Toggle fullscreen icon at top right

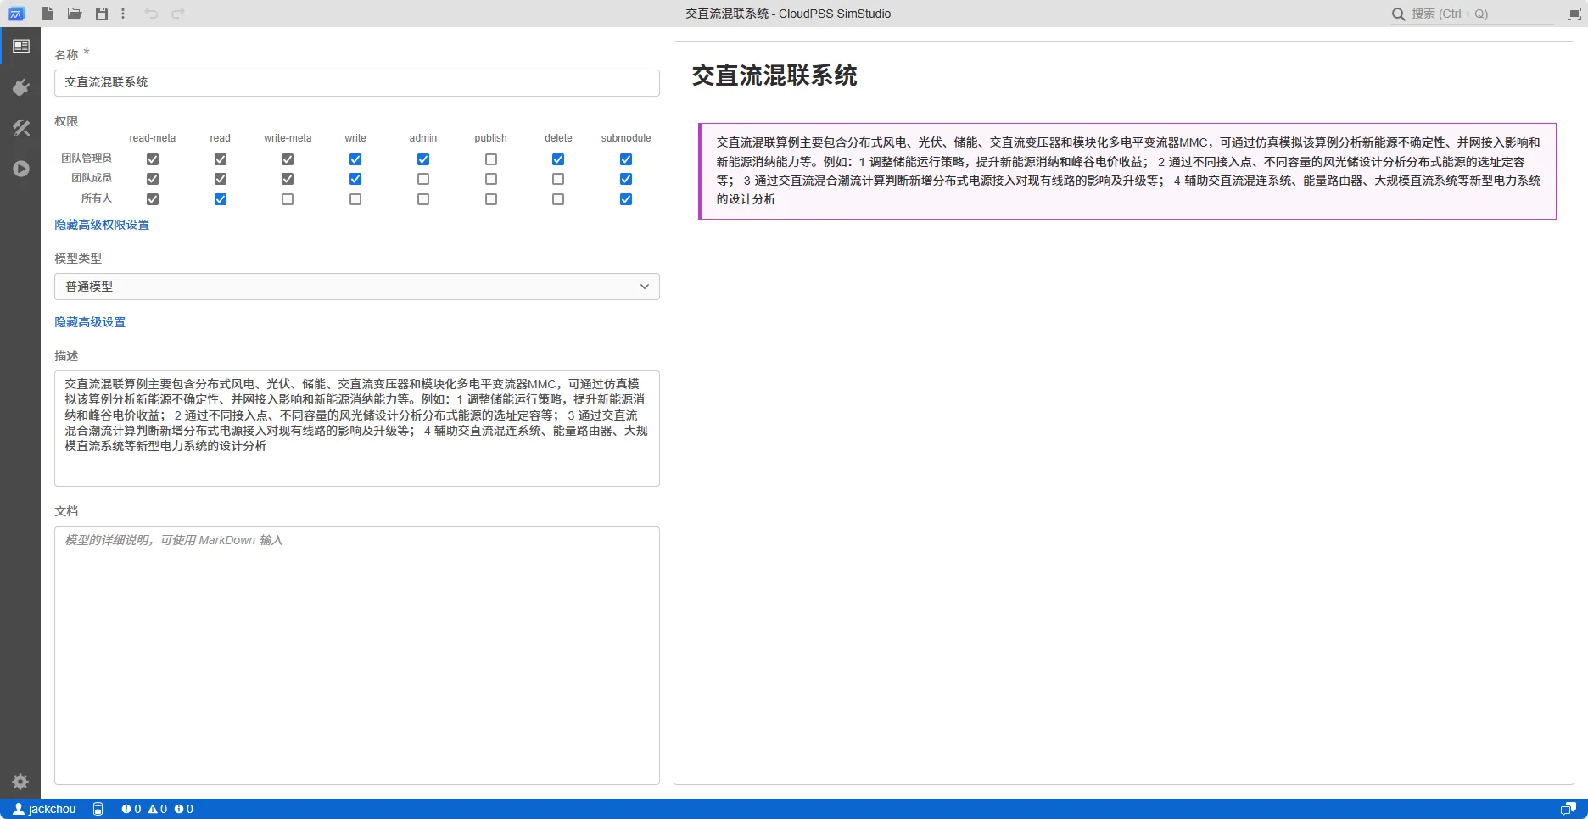(x=1574, y=14)
